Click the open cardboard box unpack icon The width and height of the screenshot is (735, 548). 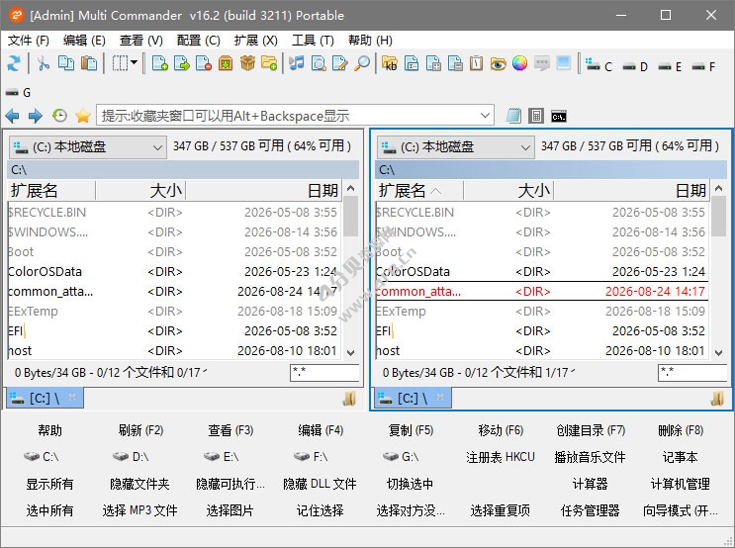click(x=247, y=63)
